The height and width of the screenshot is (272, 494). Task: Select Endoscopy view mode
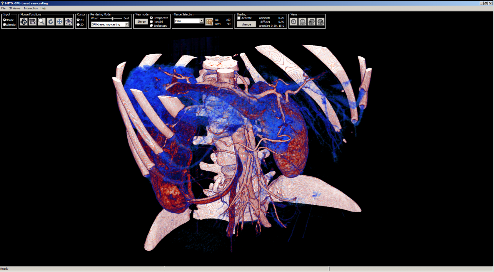point(151,26)
